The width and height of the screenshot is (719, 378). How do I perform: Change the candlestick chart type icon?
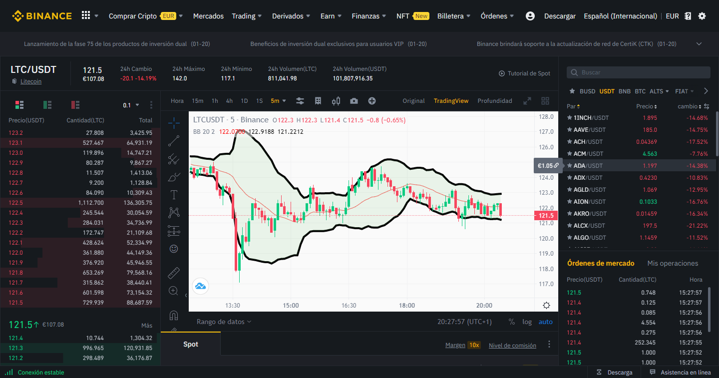point(336,101)
